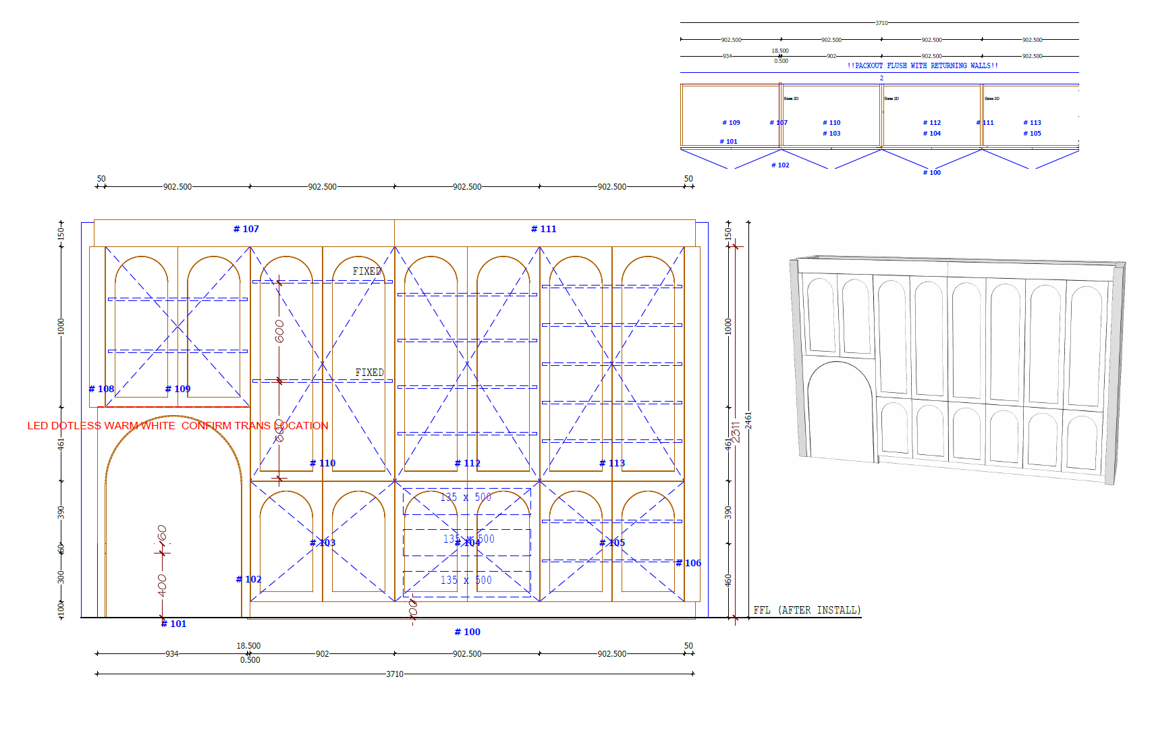This screenshot has height=731, width=1152.
Task: Select the FFL (AFTER INSTALL) text
Action: coord(806,610)
